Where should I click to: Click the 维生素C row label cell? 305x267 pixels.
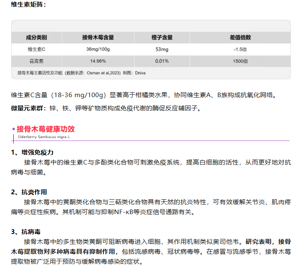[x=36, y=49]
